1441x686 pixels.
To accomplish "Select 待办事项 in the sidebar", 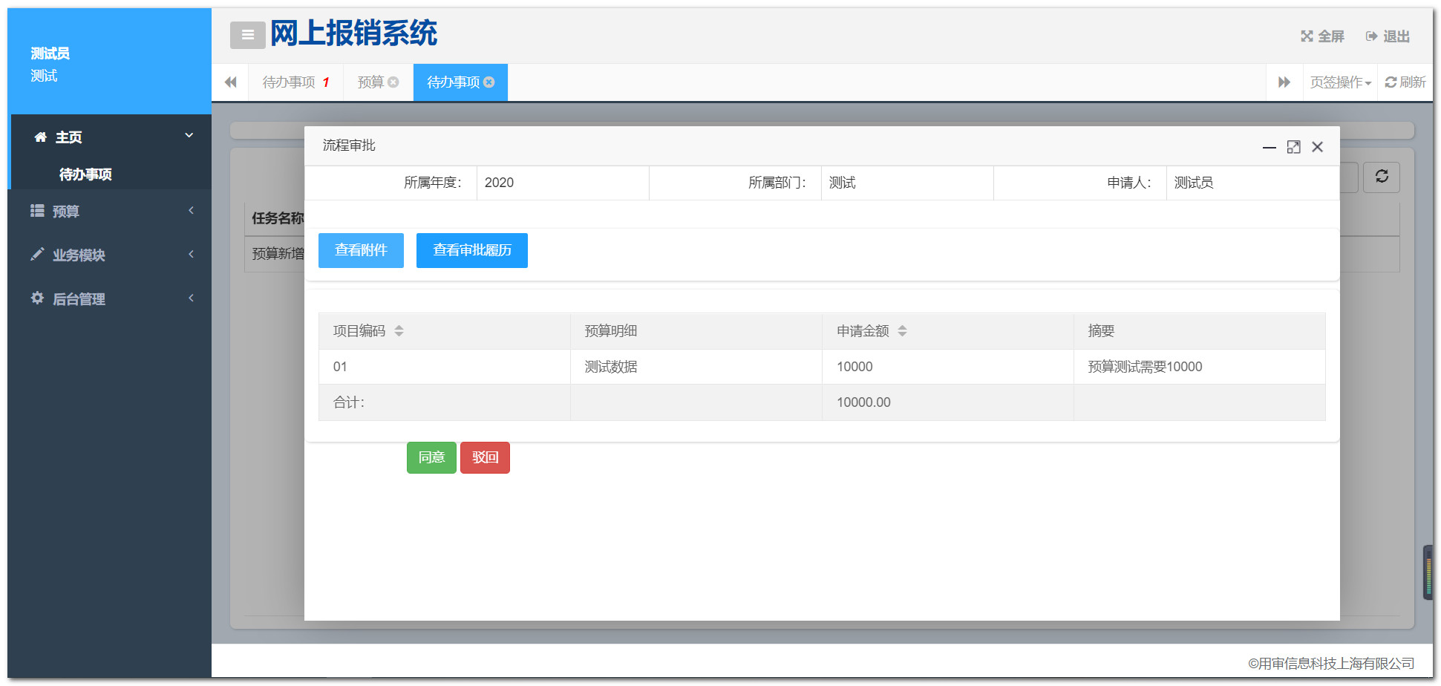I will click(85, 174).
